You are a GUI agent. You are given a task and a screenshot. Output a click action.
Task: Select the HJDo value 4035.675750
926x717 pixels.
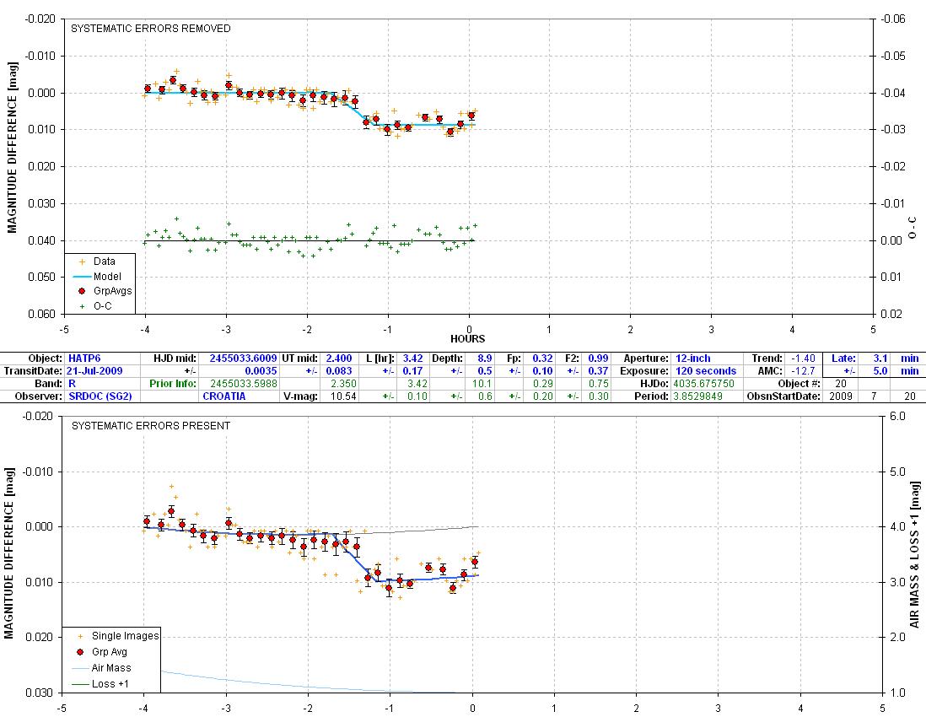tap(704, 383)
